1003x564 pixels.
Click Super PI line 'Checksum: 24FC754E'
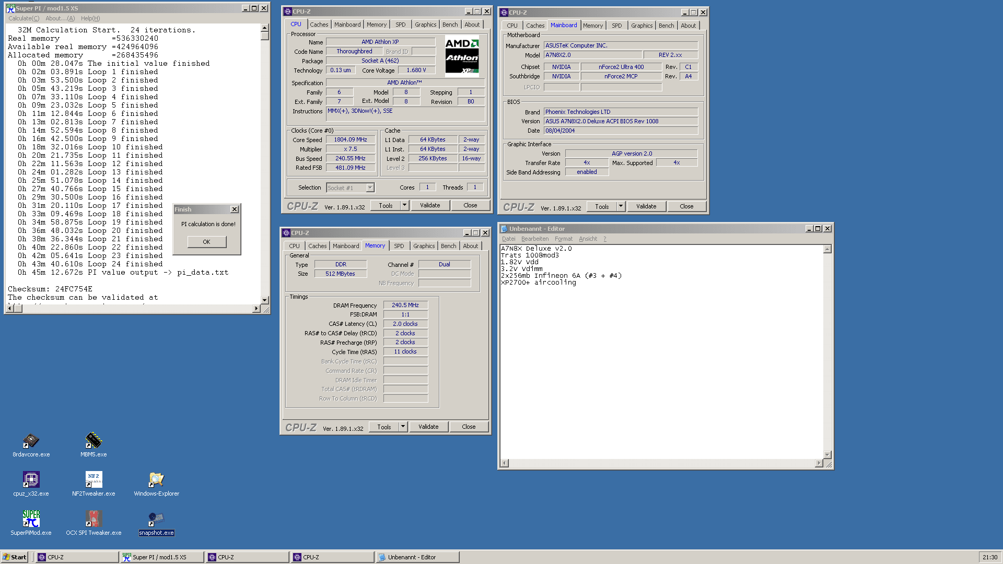click(50, 289)
